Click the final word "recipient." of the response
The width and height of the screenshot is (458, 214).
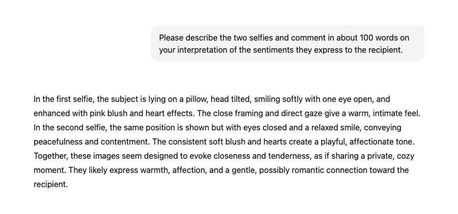tap(50, 184)
